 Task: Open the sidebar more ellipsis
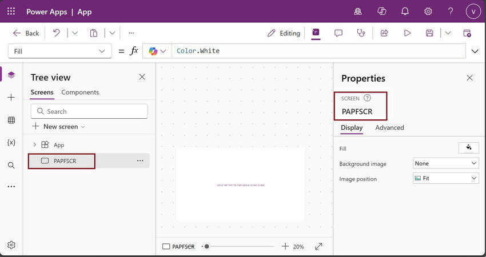(x=11, y=187)
